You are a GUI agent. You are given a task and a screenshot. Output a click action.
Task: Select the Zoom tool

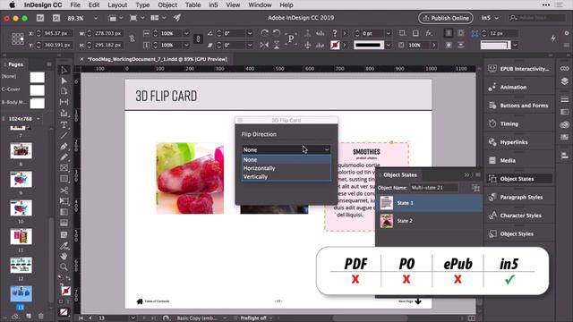point(64,267)
